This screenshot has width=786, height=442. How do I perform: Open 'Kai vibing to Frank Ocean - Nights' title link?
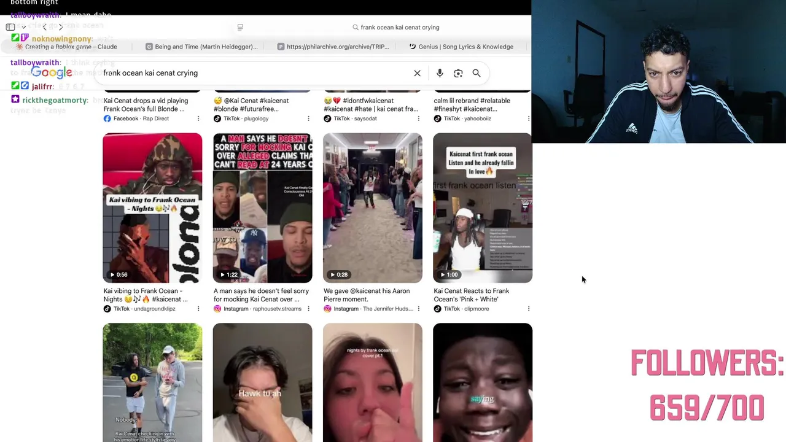(146, 295)
